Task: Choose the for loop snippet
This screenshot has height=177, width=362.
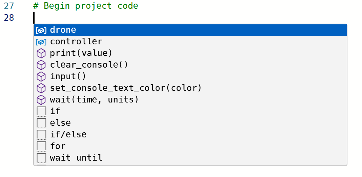Action: click(x=58, y=146)
